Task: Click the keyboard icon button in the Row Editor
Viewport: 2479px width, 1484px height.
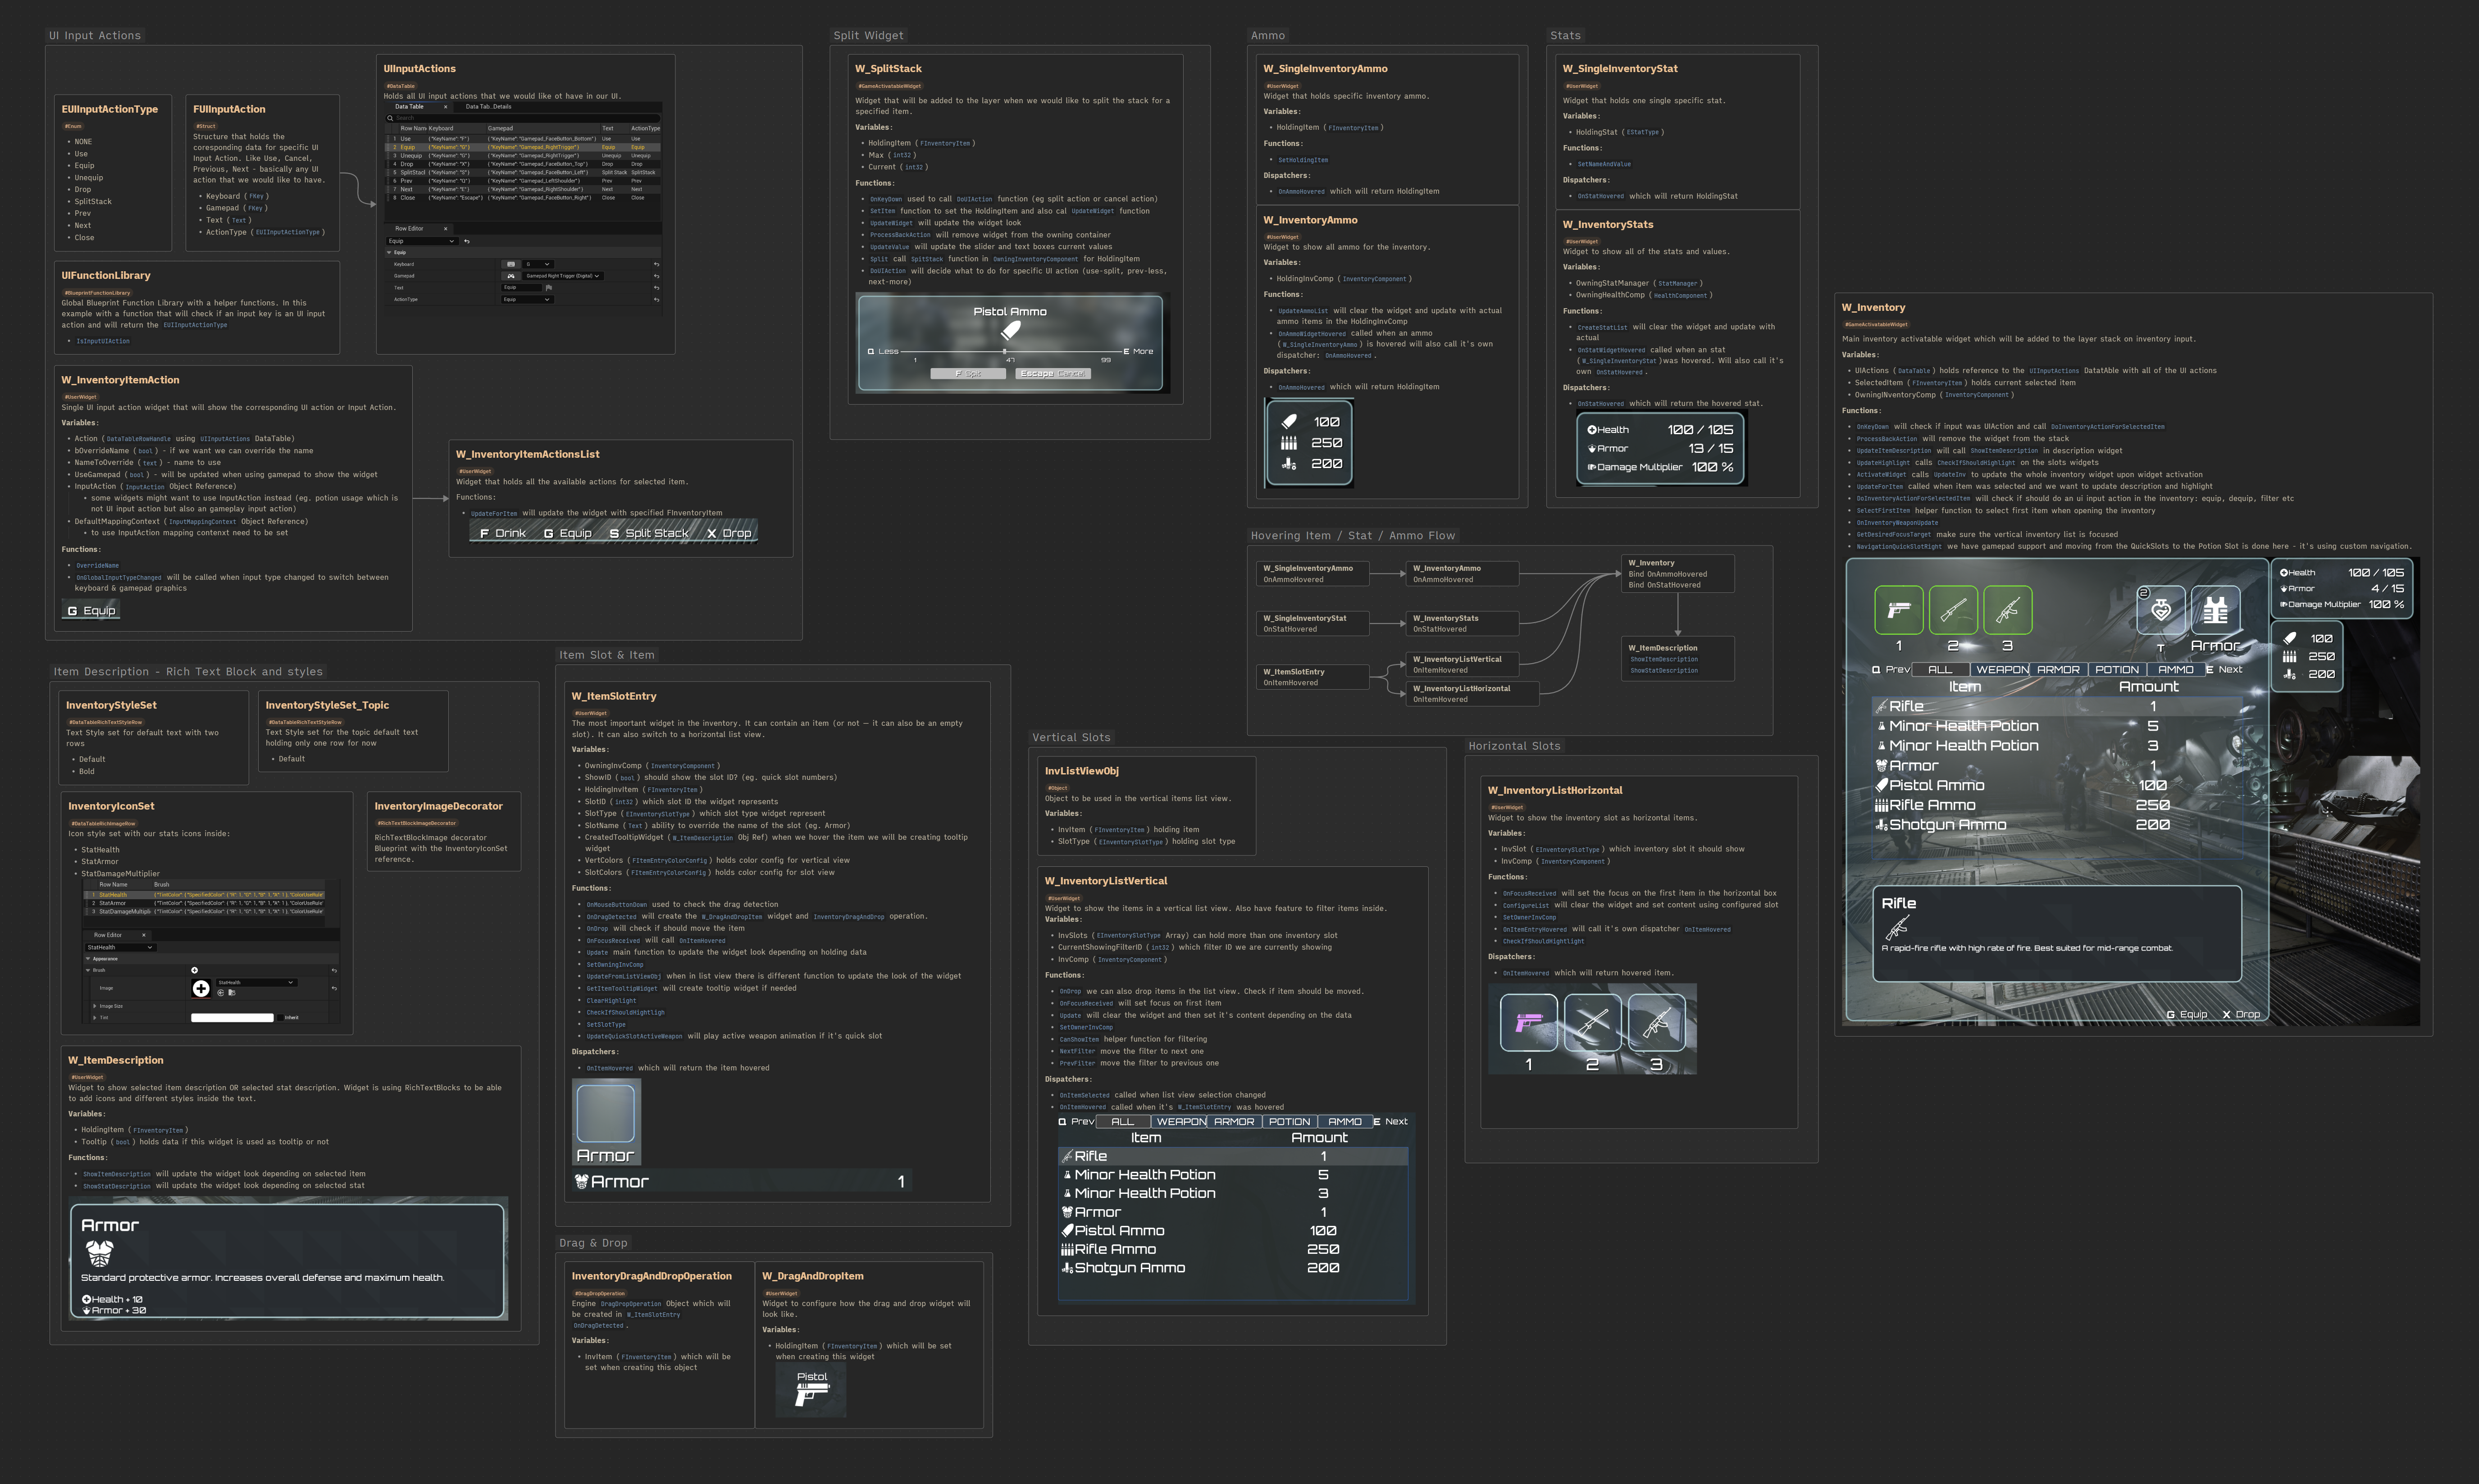Action: 511,264
